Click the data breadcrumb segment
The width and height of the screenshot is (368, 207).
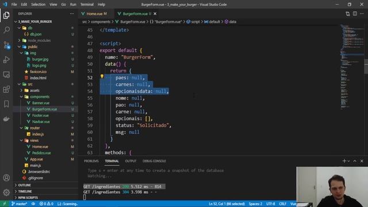(230, 22)
